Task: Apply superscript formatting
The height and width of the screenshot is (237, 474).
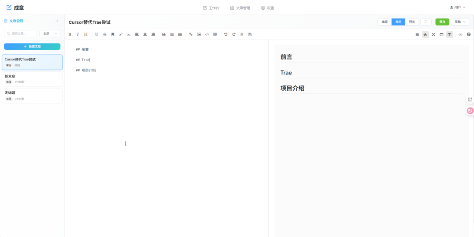Action: coord(121,34)
